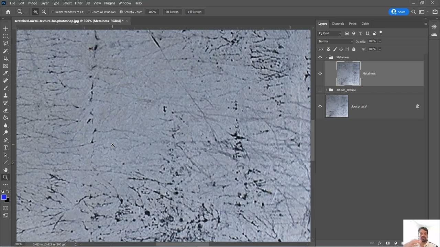This screenshot has width=440, height=247.
Task: Click the 100% zoom button
Action: pos(152,12)
